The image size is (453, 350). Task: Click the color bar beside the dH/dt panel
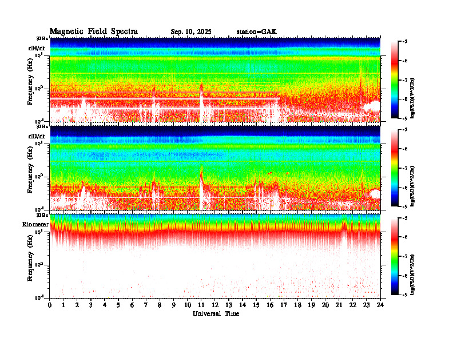[x=395, y=80]
